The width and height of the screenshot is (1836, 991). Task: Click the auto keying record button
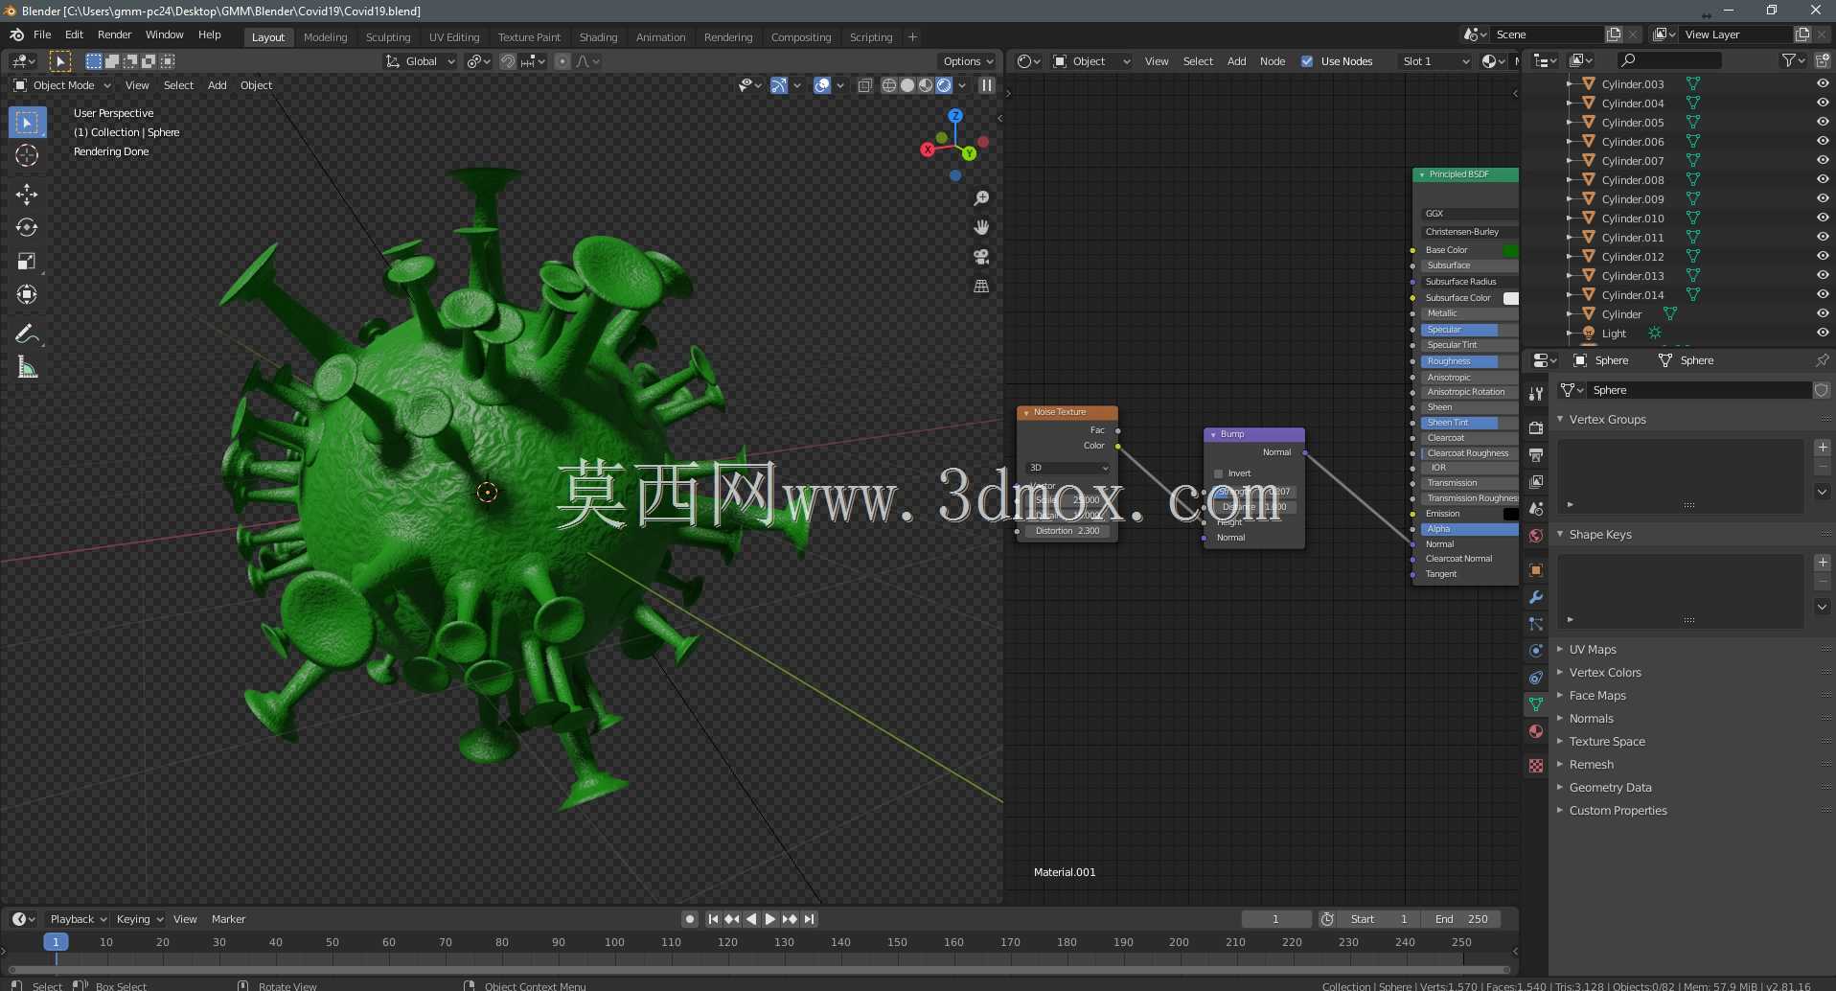point(689,919)
